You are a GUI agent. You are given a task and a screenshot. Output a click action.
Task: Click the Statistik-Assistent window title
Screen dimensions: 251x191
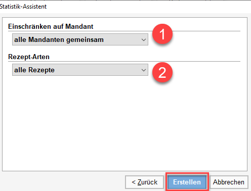coord(23,7)
